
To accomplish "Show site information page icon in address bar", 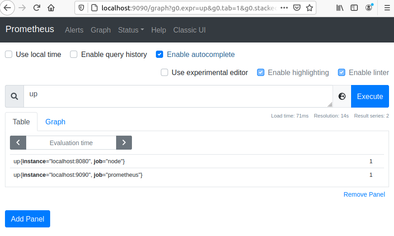I will click(x=94, y=8).
